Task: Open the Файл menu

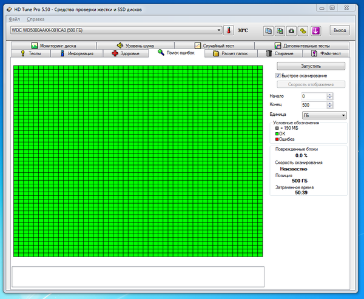Action: (x=15, y=19)
